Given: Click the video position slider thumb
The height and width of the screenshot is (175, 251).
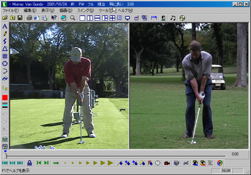Looking at the screenshot, I should pos(5,155).
